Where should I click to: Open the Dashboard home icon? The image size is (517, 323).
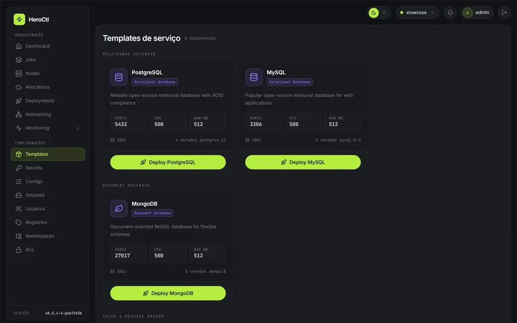[x=19, y=46]
